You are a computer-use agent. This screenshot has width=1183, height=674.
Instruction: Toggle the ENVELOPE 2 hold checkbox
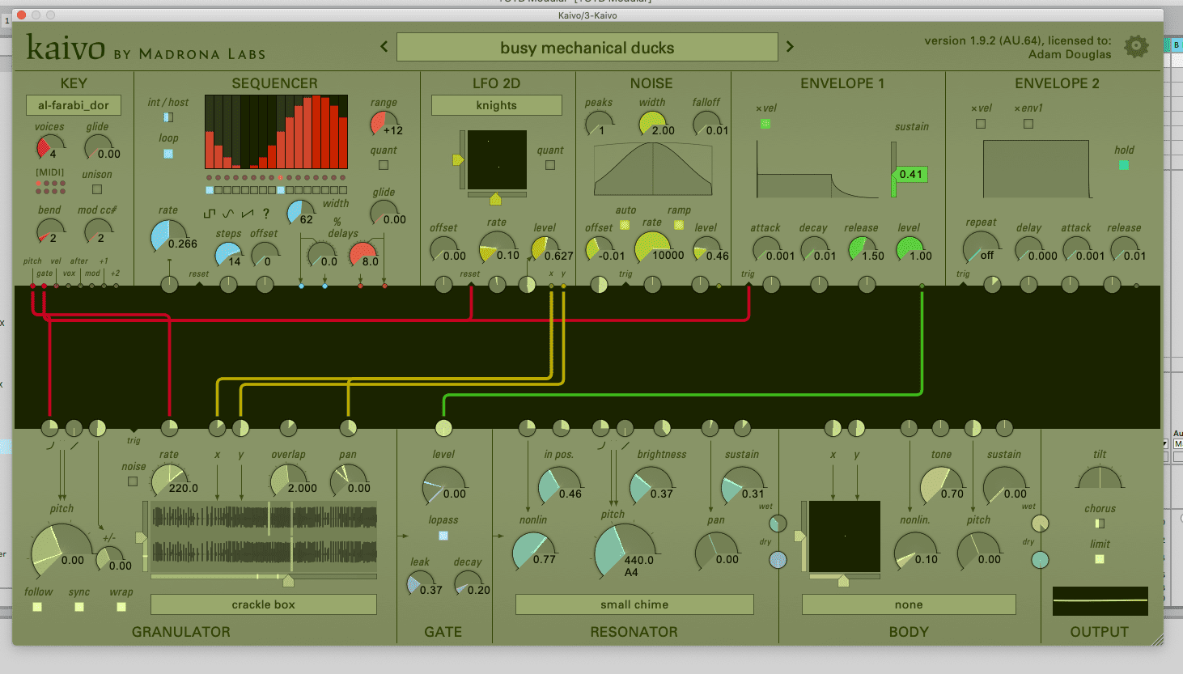point(1123,165)
